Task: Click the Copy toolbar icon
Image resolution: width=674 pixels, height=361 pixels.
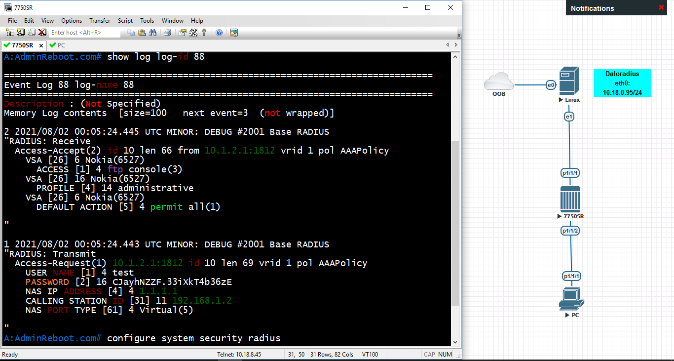Action: click(131, 33)
